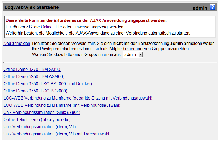Viewport: 220px width, 142px height.
Task: Start LOG-WEB Verbindung zu Mainframe (mit Verbindungsauswahl)
Action: 62,105
